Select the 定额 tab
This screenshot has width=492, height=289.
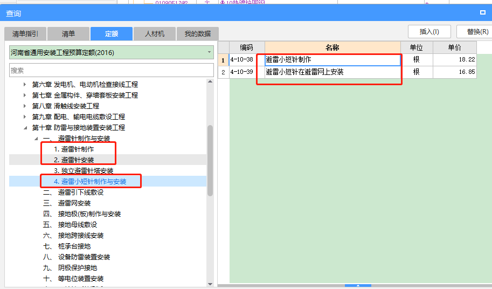(112, 34)
